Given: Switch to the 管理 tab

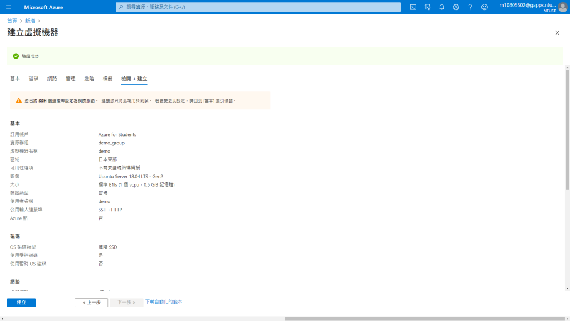Looking at the screenshot, I should click(x=71, y=79).
